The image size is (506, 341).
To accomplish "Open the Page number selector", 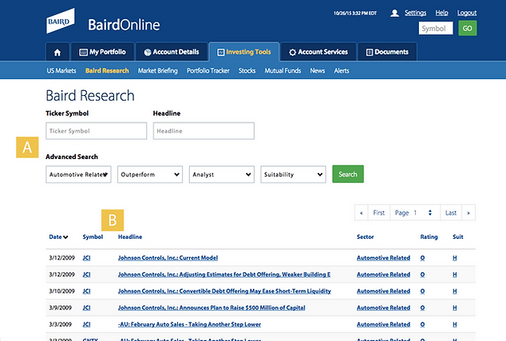I will (415, 212).
